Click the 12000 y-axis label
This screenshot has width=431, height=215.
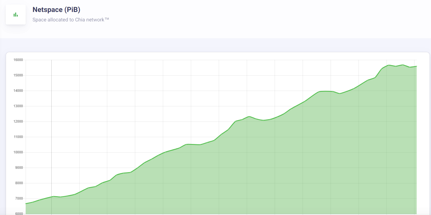coord(18,121)
